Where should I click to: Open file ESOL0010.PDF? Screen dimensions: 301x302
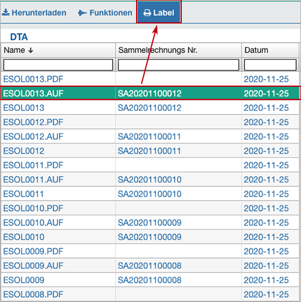33,209
